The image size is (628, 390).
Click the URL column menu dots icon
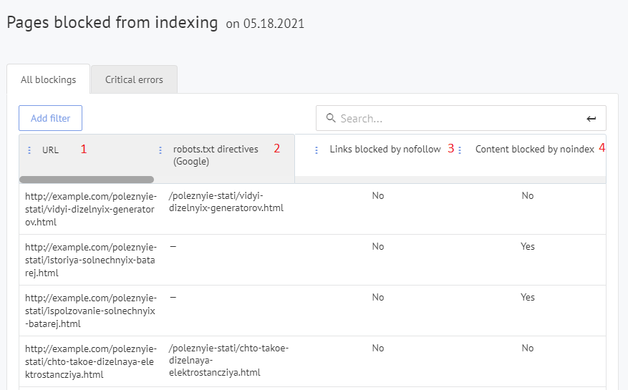point(29,150)
